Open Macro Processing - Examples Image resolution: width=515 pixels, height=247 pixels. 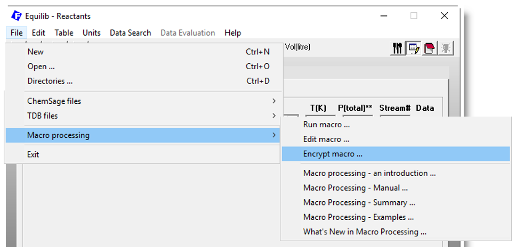[396, 217]
